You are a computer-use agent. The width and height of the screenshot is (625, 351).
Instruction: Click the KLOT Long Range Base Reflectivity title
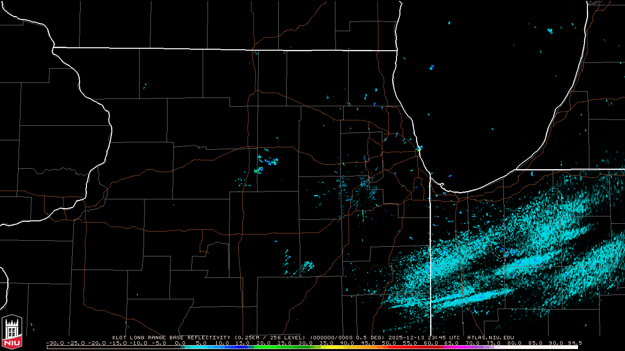tap(171, 337)
